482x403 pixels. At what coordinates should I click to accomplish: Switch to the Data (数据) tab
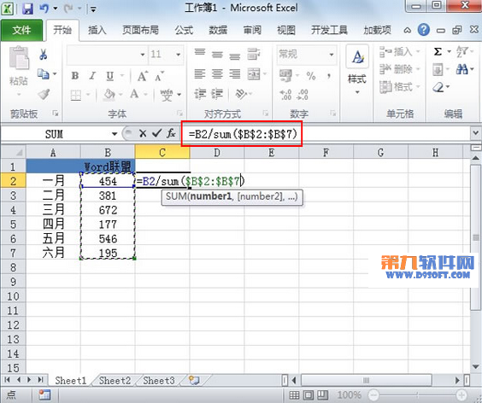[x=218, y=30]
